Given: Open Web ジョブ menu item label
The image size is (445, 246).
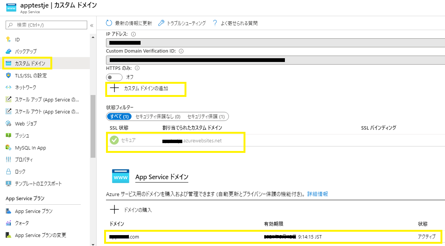Looking at the screenshot, I should click(26, 124).
